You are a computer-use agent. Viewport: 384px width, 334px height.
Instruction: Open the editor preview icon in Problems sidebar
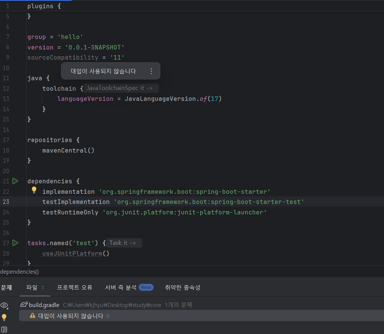(x=4, y=330)
